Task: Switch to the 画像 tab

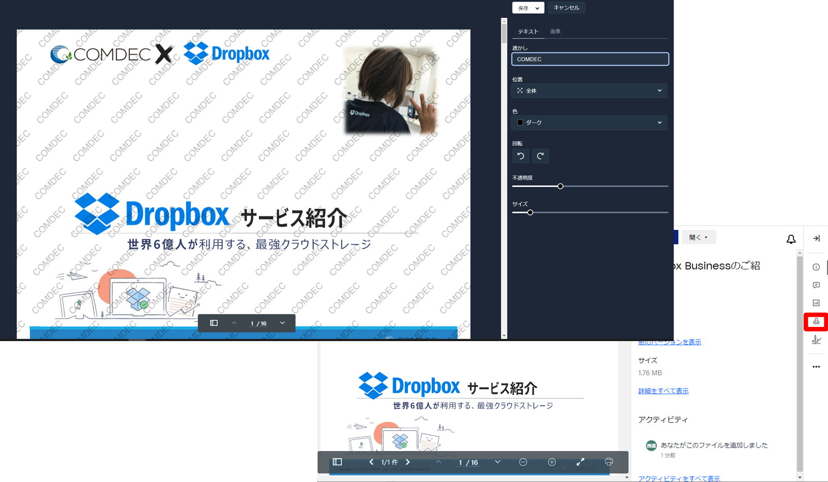Action: tap(556, 31)
